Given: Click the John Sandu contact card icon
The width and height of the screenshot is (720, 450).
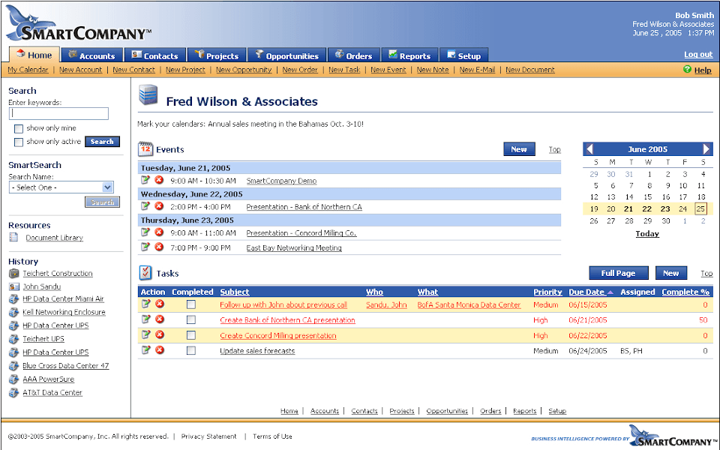Looking at the screenshot, I should [x=13, y=286].
